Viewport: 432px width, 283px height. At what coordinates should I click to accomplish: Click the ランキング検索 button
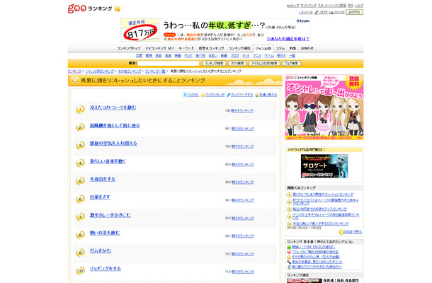(214, 63)
